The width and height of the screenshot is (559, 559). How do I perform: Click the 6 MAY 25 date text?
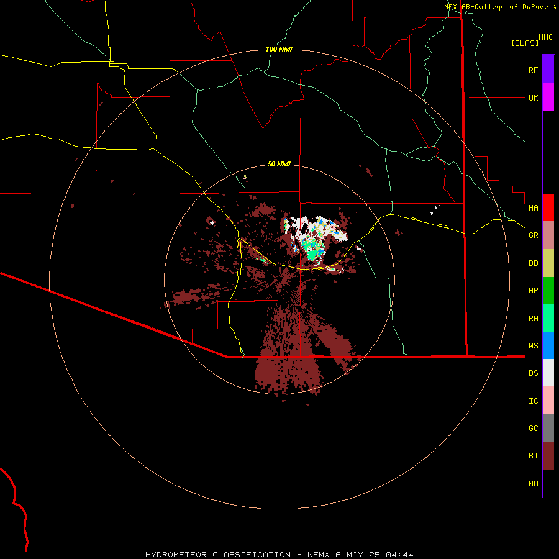tap(358, 555)
